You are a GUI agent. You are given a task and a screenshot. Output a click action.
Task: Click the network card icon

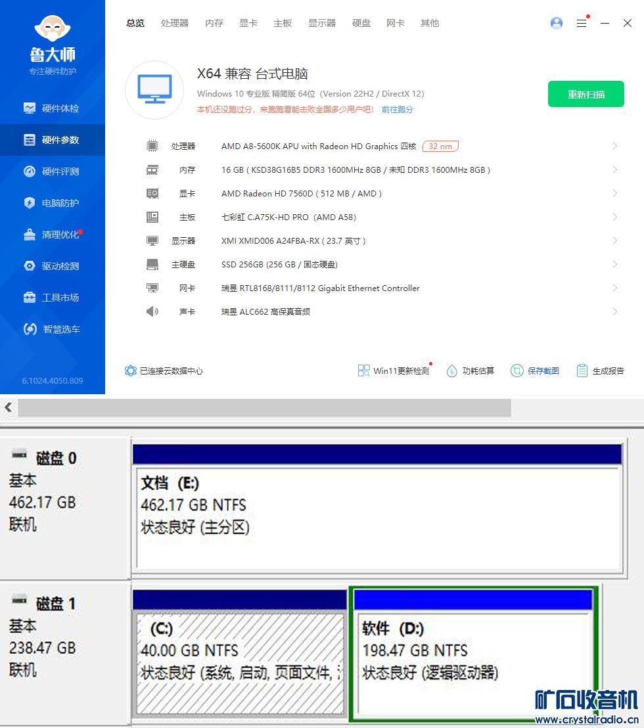[152, 288]
